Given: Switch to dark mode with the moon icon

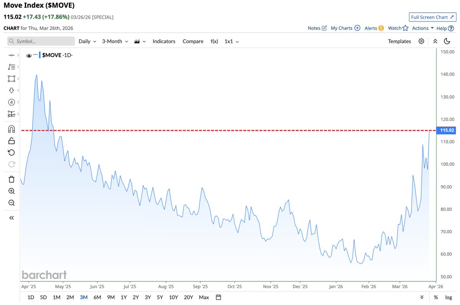Looking at the screenshot, I should coord(447,41).
